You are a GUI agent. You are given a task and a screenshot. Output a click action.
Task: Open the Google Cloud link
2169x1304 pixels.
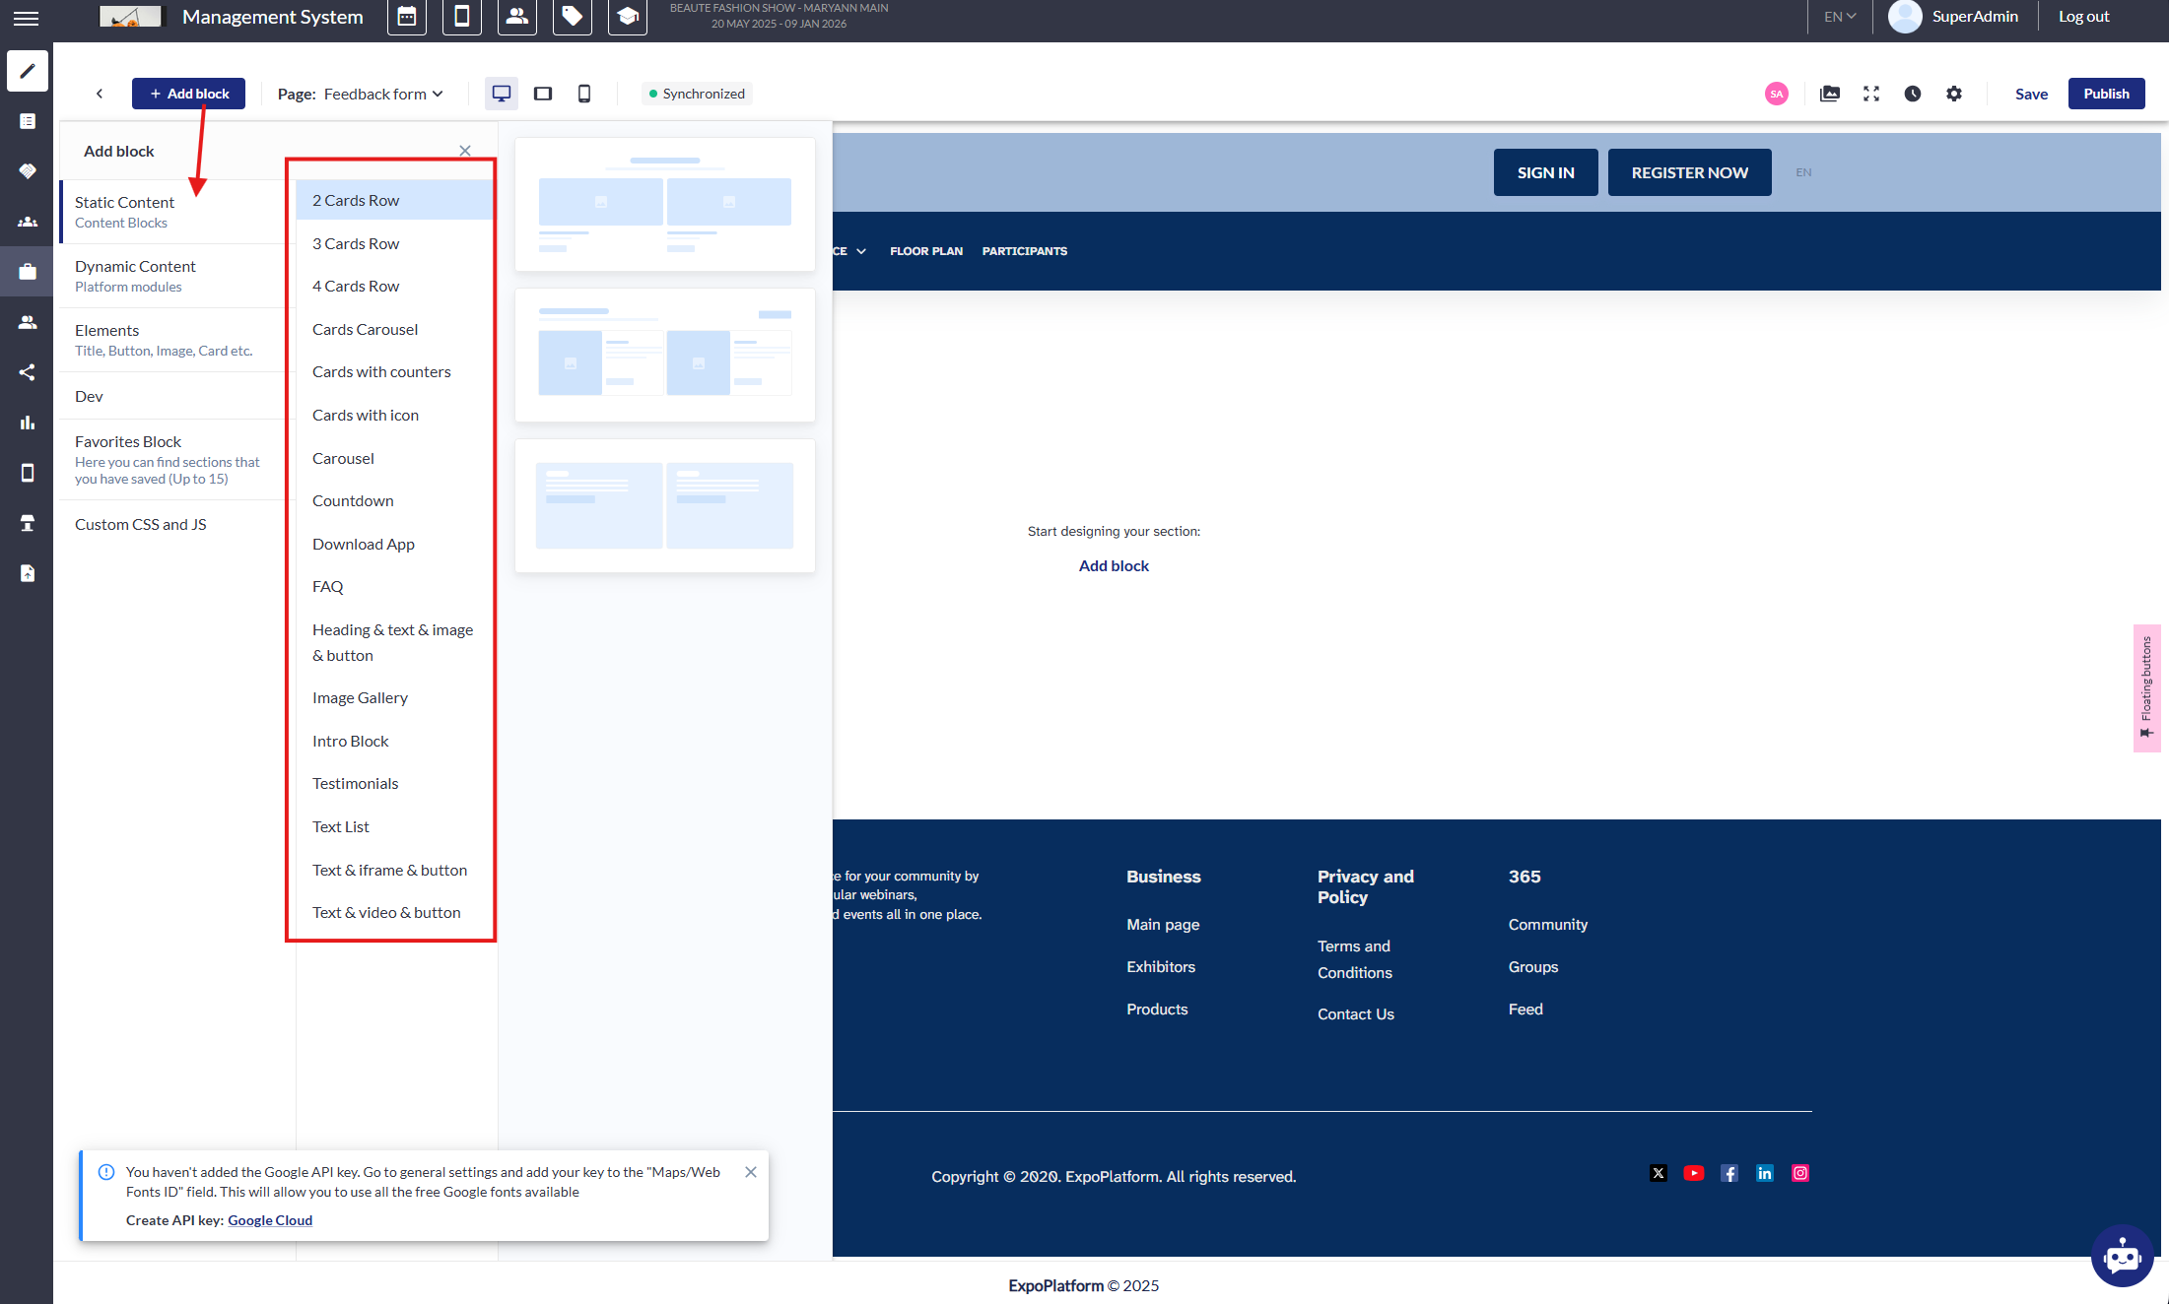click(x=270, y=1220)
